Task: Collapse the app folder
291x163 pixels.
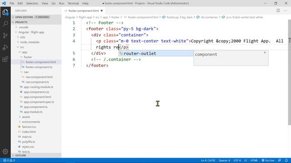Action: (x=36, y=52)
